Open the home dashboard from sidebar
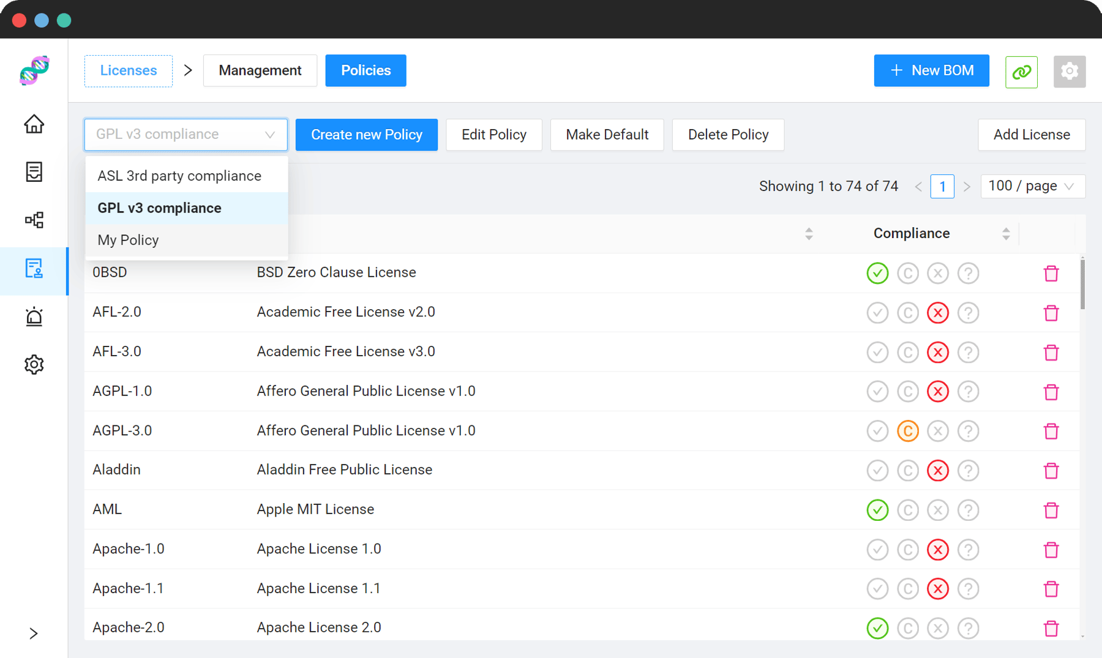Image resolution: width=1102 pixels, height=658 pixels. (x=34, y=124)
